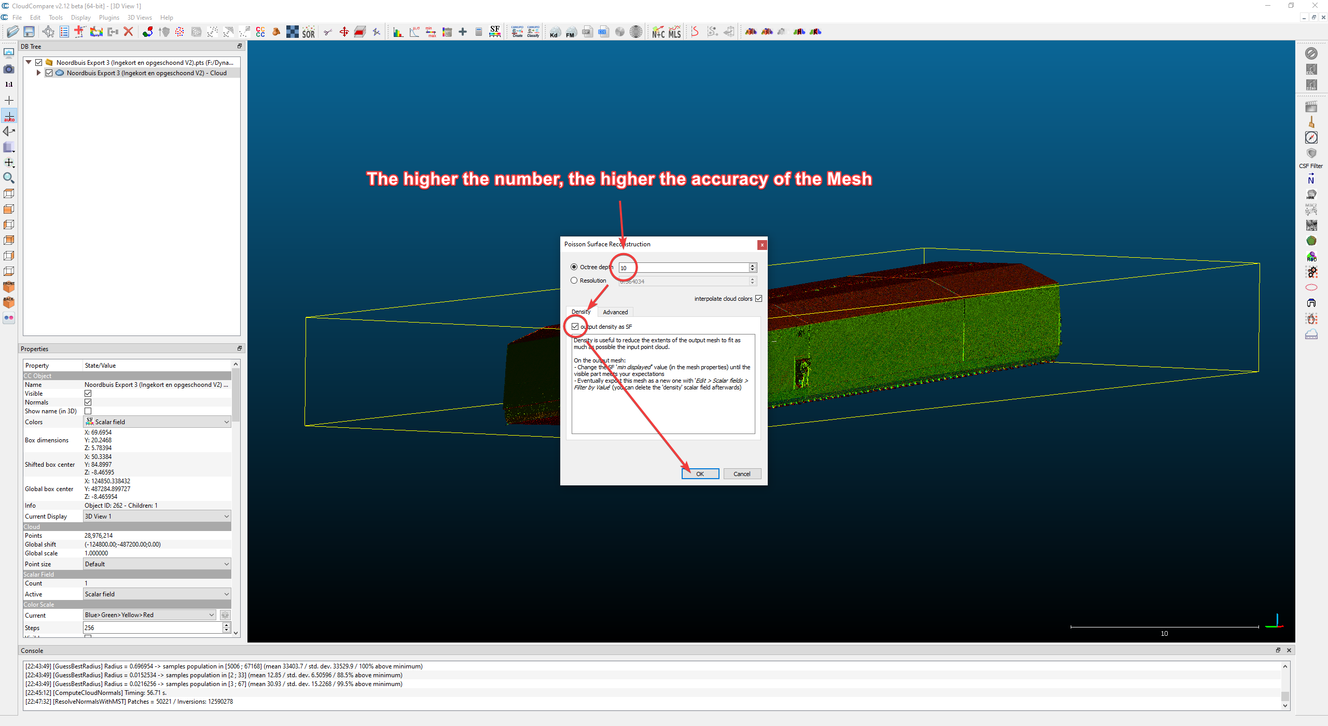This screenshot has height=726, width=1328.
Task: Open the scalar field arithmetic calculator icon
Action: 479,32
